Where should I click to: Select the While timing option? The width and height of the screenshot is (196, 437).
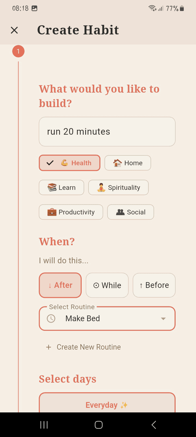(107, 285)
